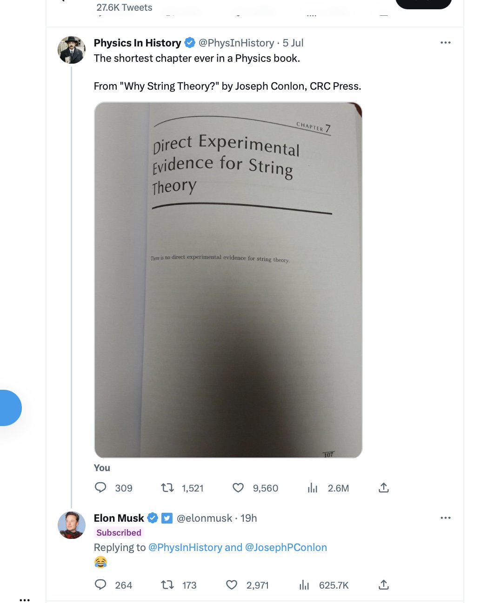Retweet the Physics In History tweet
The height and width of the screenshot is (603, 480).
[167, 488]
